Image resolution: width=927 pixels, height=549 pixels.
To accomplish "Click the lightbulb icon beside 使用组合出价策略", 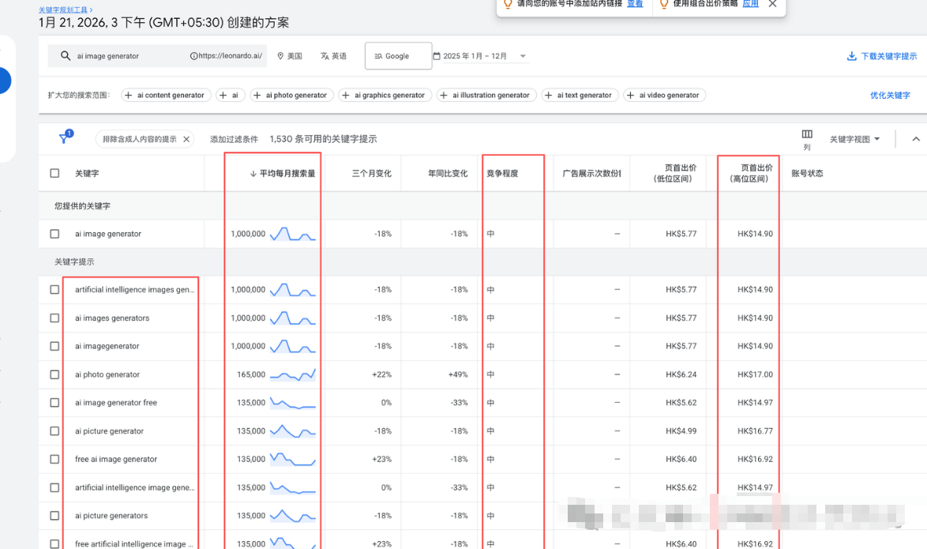I will click(x=664, y=4).
